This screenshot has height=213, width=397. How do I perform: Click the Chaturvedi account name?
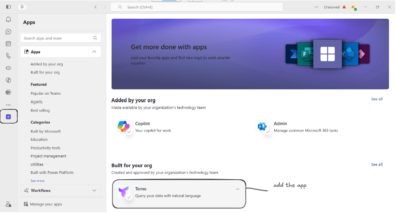click(332, 7)
